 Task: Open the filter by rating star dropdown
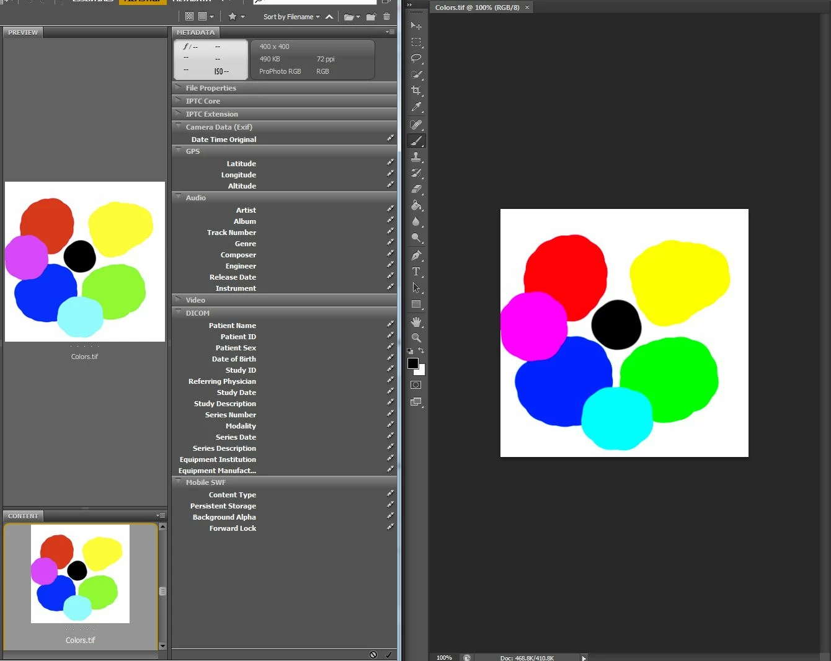(236, 17)
